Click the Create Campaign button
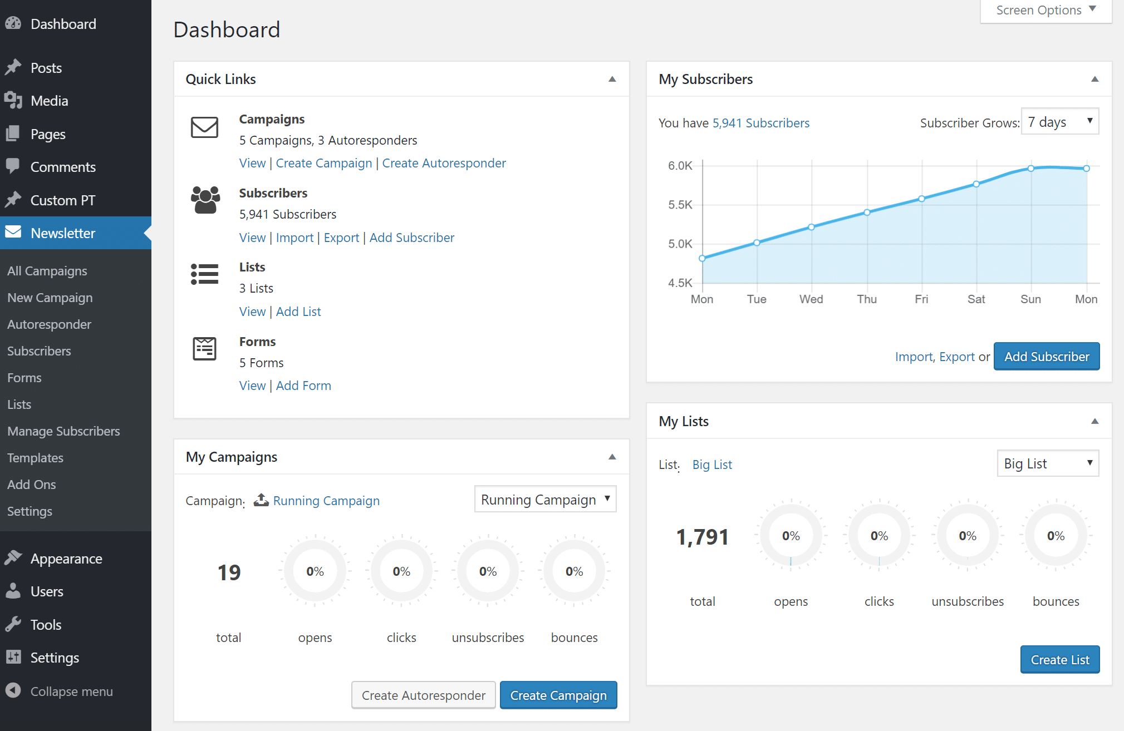 559,695
